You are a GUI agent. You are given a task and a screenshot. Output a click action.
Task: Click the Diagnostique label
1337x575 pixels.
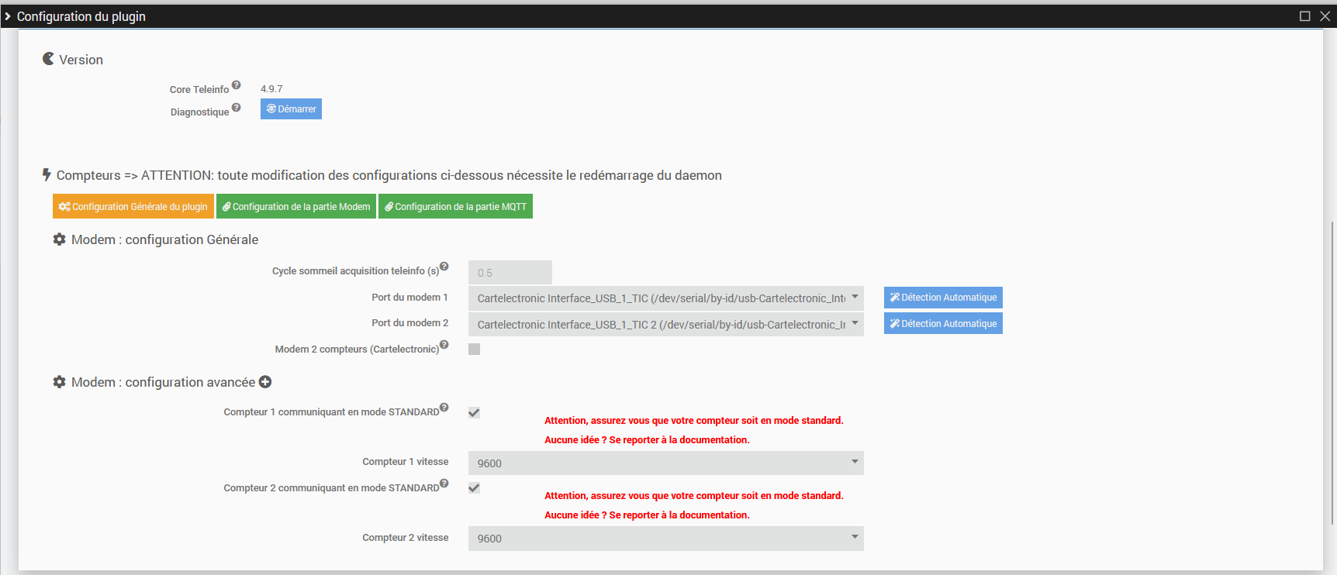(199, 112)
